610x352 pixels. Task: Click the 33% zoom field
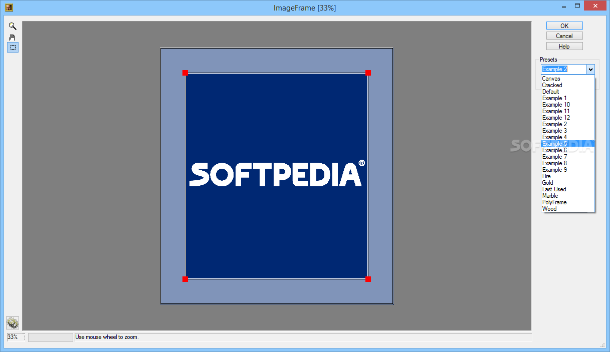point(16,337)
